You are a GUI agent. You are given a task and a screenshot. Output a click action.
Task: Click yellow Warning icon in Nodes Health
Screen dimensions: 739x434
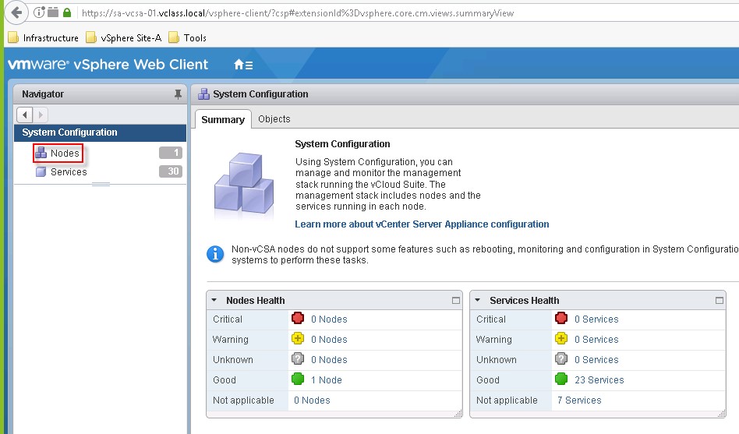coord(298,338)
